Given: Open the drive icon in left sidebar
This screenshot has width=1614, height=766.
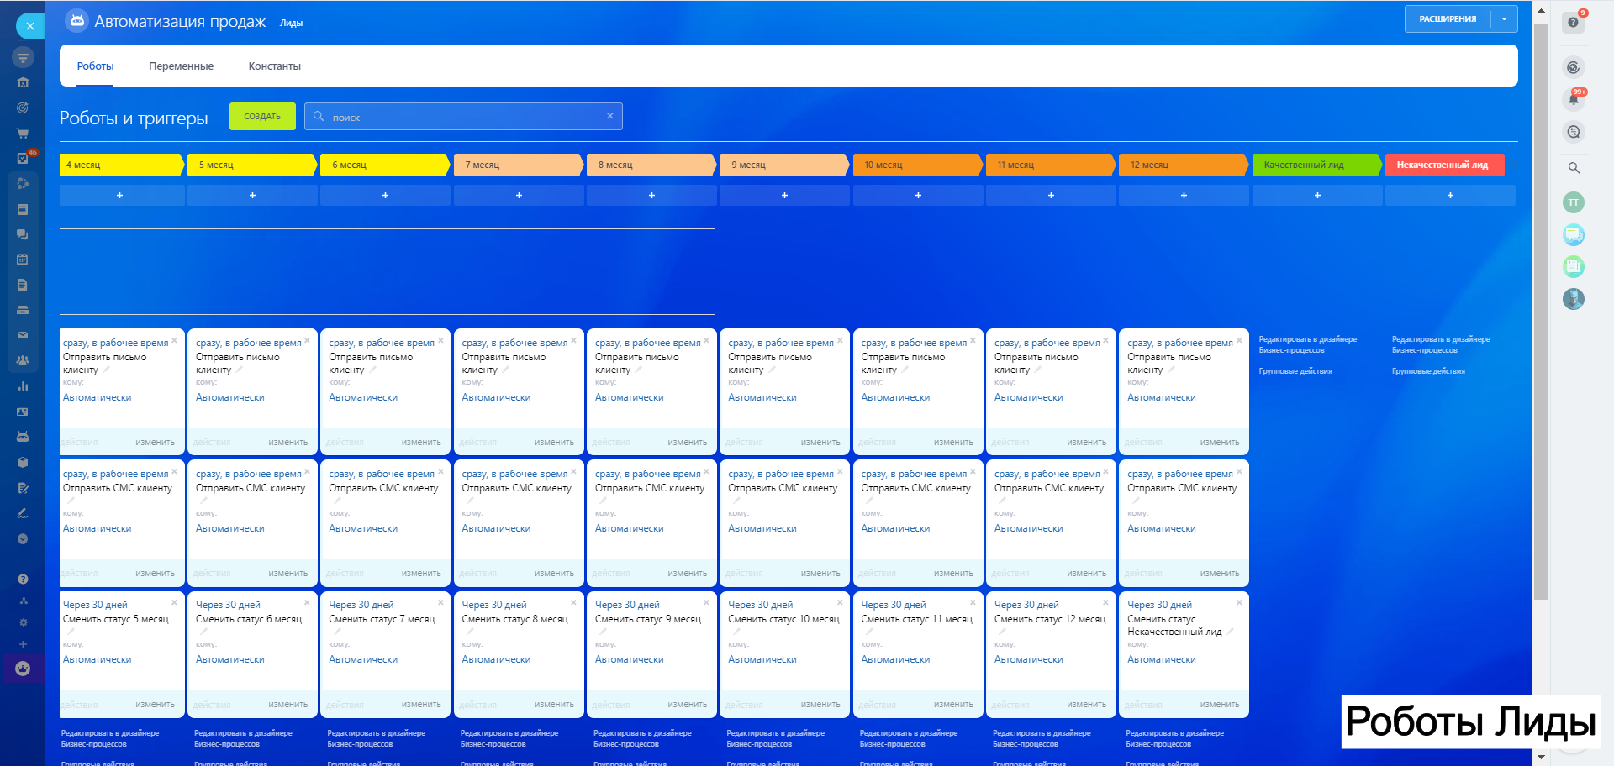Looking at the screenshot, I should [x=23, y=310].
